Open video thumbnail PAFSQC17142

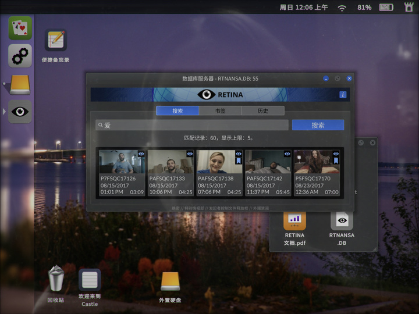coord(268,162)
